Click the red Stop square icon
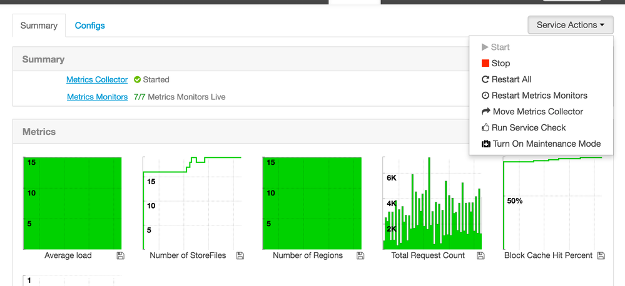Screen dimensions: 625x286 (485, 63)
